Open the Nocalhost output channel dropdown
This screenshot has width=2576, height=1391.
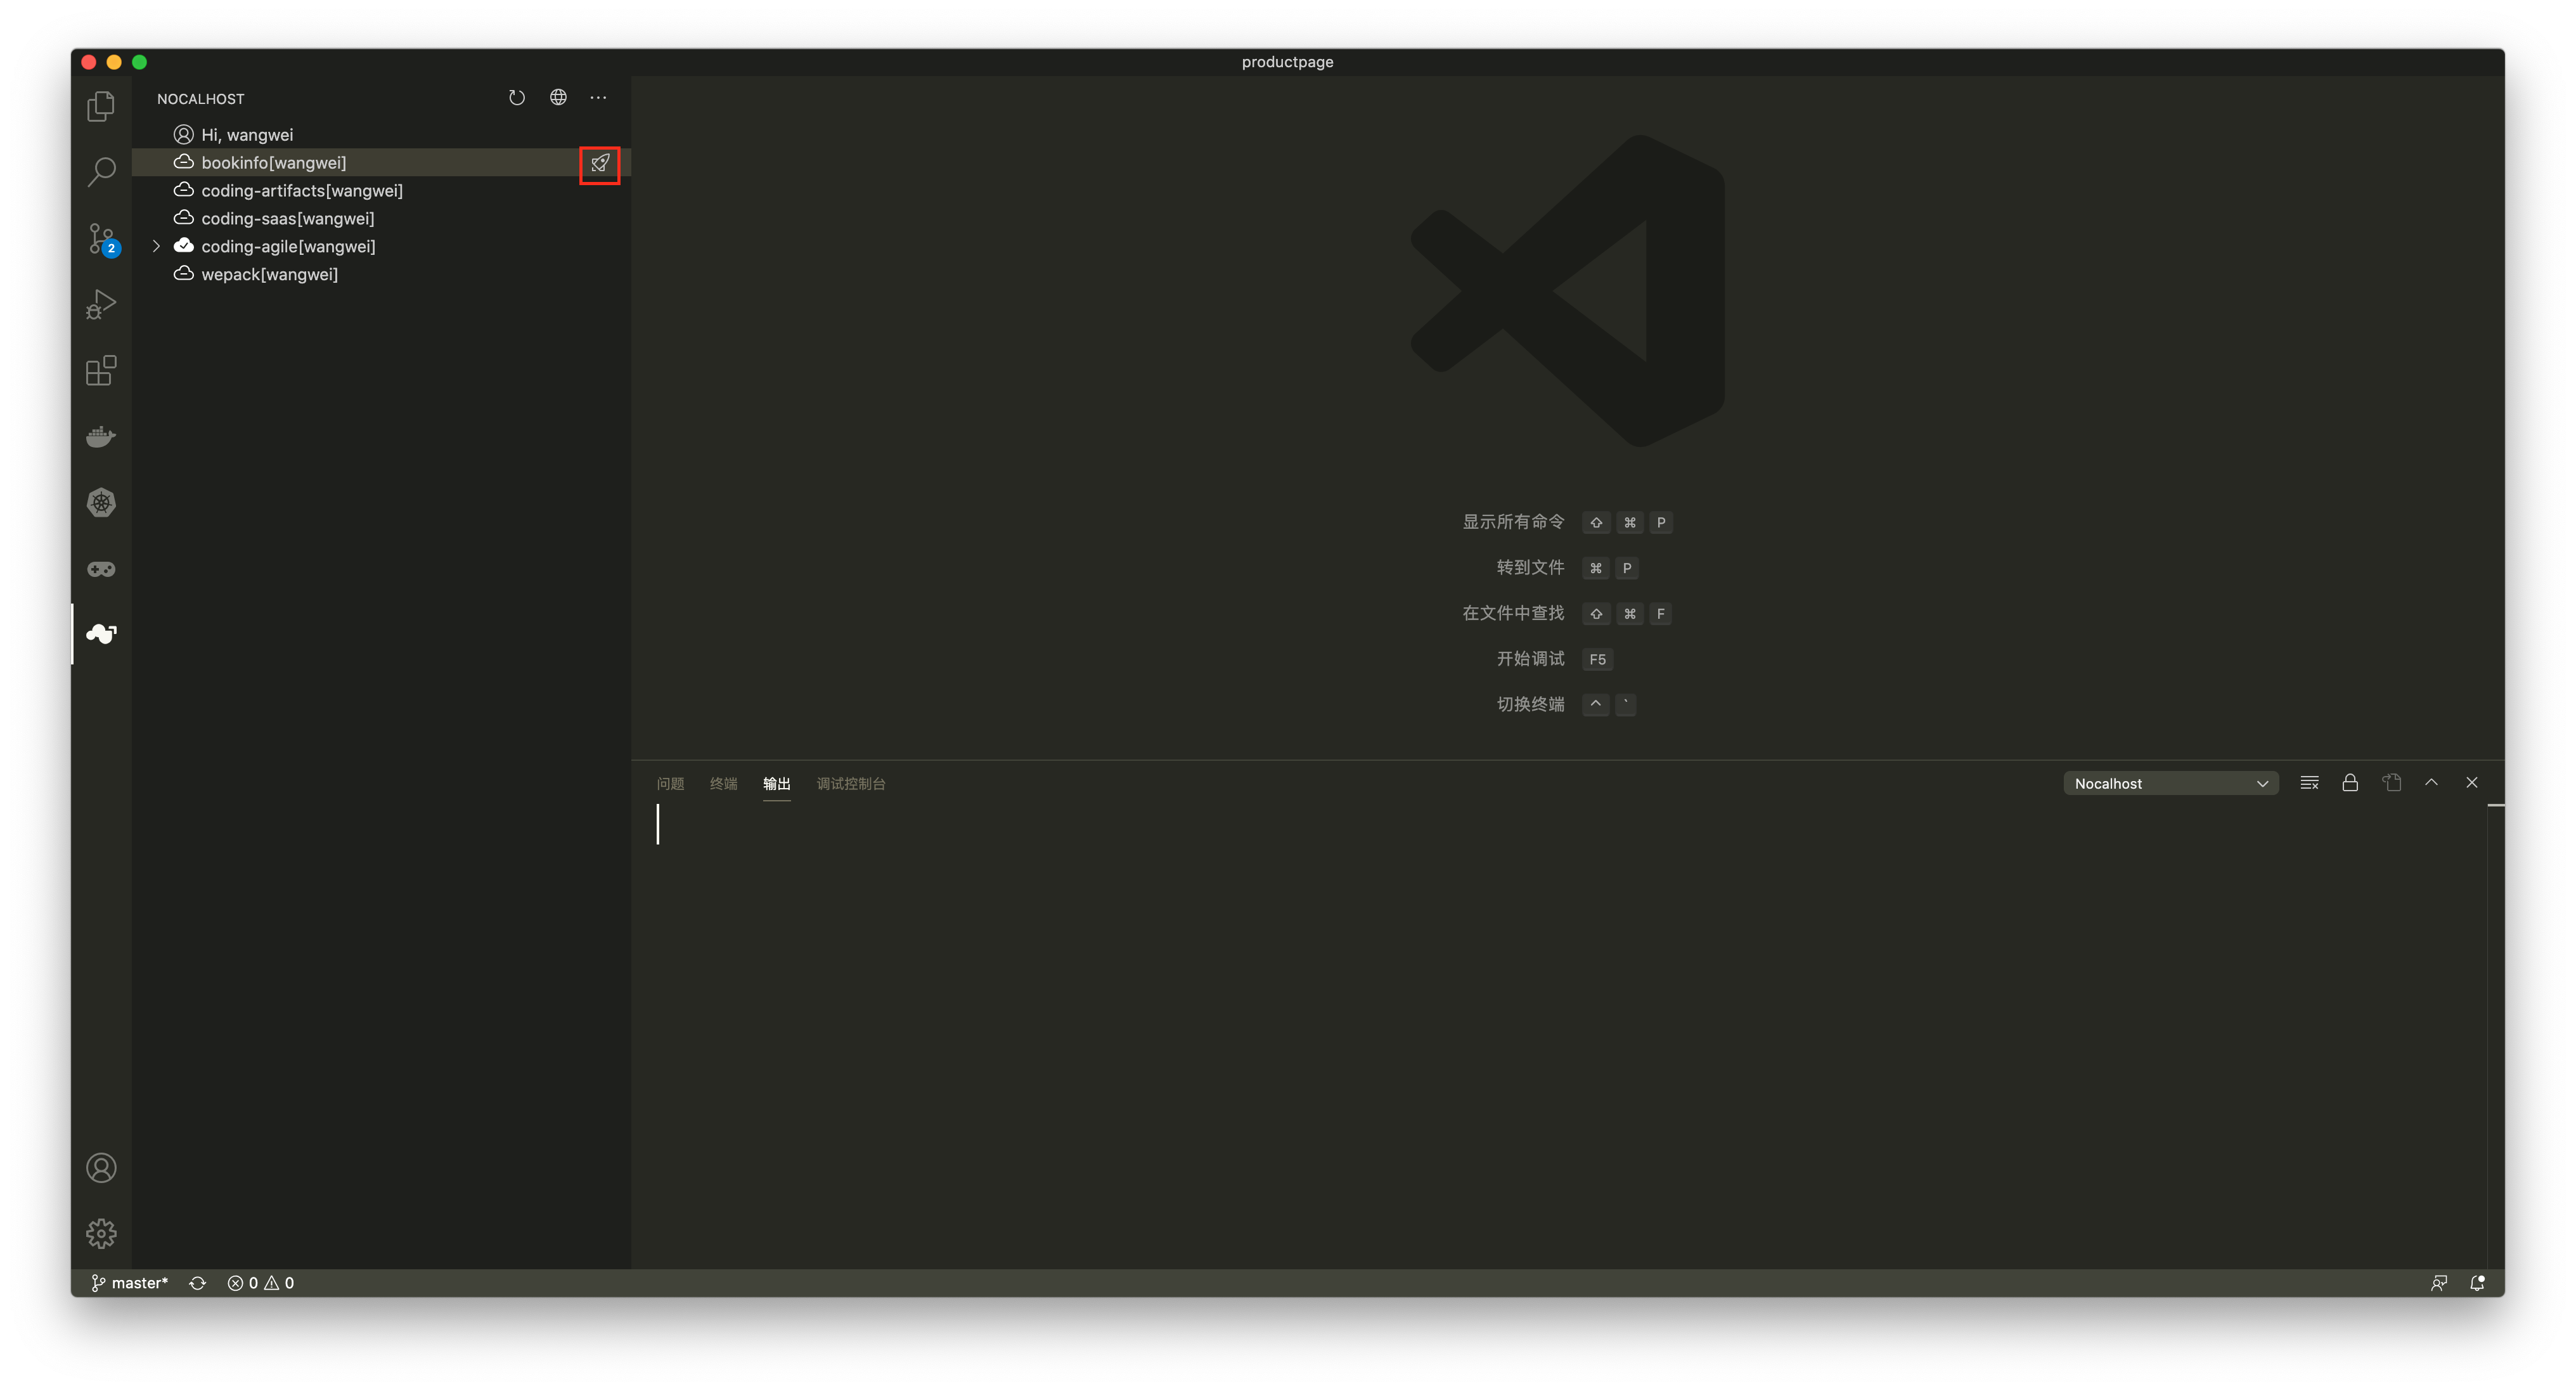click(2170, 784)
